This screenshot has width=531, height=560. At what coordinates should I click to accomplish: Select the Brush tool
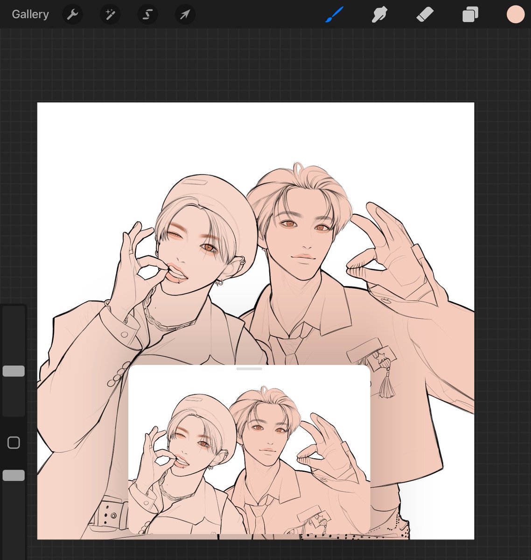click(x=335, y=15)
